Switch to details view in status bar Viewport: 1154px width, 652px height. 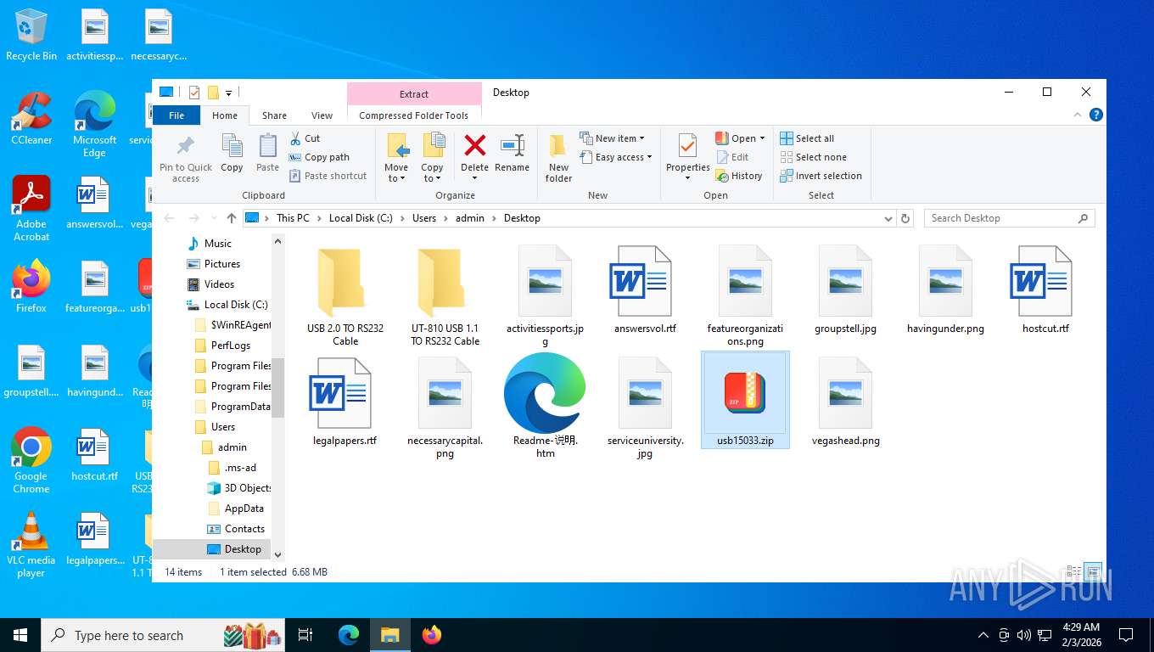pos(1073,572)
